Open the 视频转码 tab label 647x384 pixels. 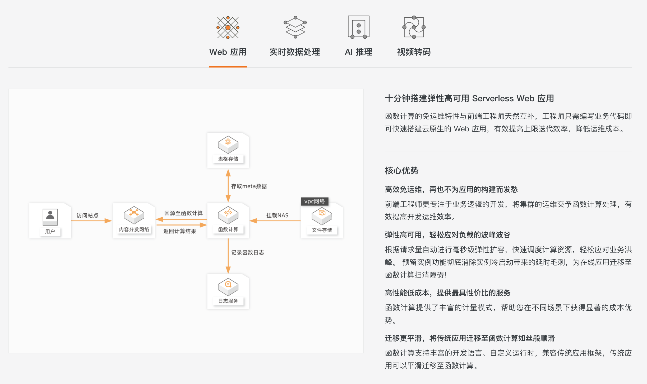414,52
